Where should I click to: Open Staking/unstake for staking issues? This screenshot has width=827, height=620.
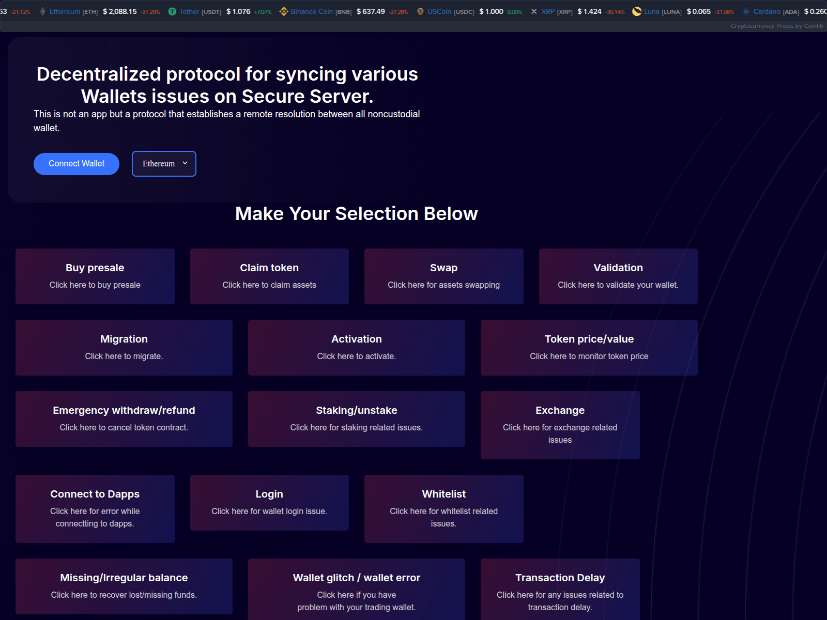coord(356,419)
